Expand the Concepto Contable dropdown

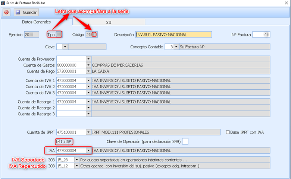[x=176, y=47]
